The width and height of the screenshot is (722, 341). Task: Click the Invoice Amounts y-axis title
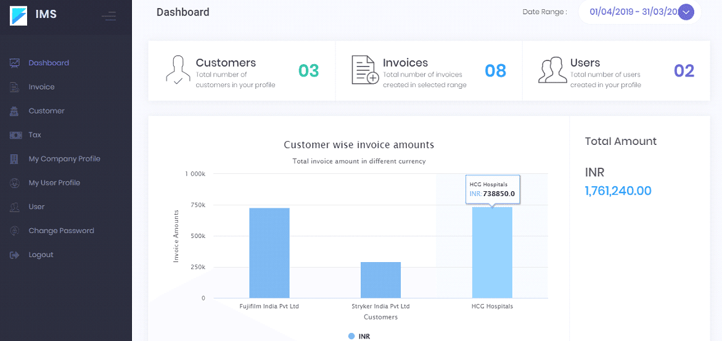tap(176, 236)
